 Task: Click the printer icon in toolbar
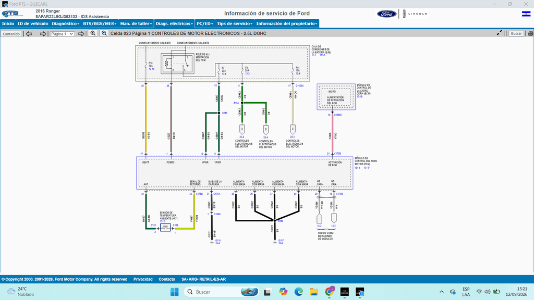(530, 33)
